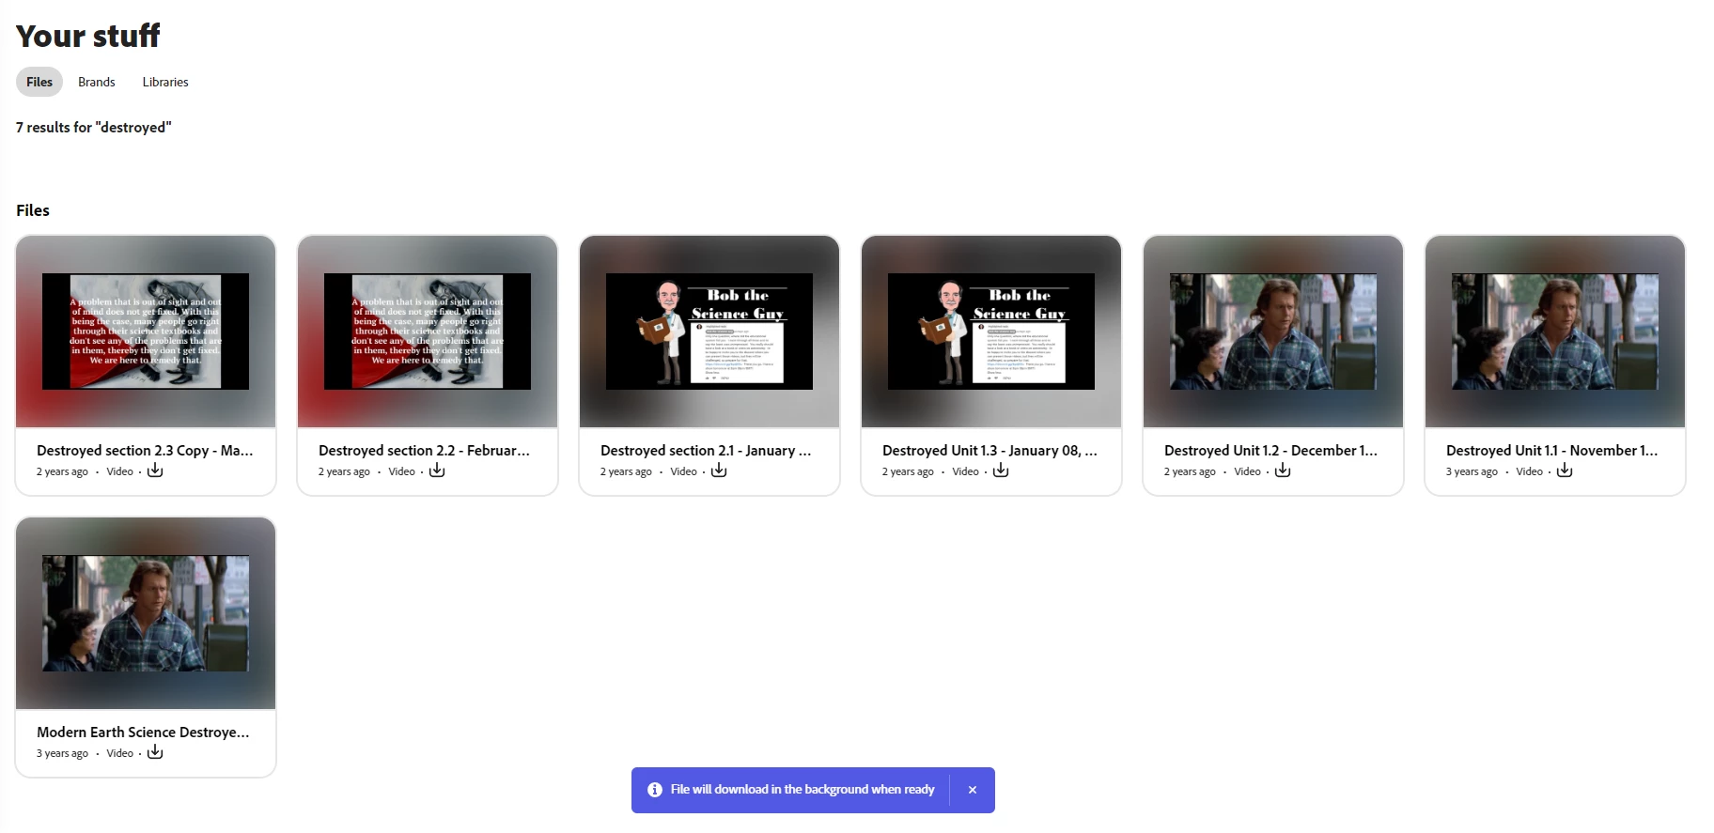Click title 'Destroyed Unit 1.2 - December 1...'

pos(1271,451)
